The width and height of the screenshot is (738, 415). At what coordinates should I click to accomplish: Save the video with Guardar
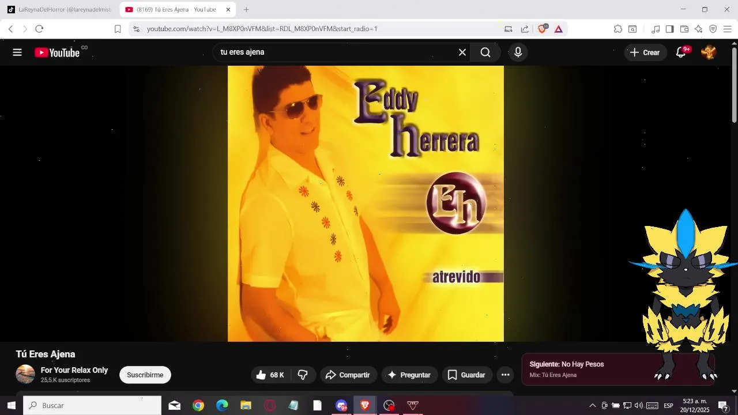(467, 375)
